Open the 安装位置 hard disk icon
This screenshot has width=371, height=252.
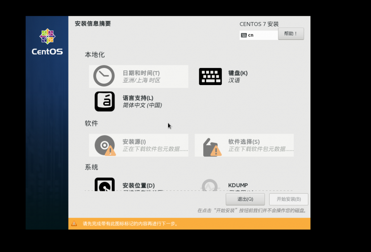tap(105, 184)
